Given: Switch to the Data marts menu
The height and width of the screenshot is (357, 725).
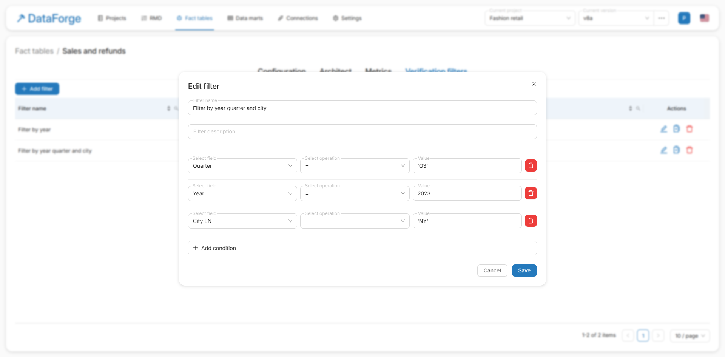Looking at the screenshot, I should pyautogui.click(x=245, y=18).
